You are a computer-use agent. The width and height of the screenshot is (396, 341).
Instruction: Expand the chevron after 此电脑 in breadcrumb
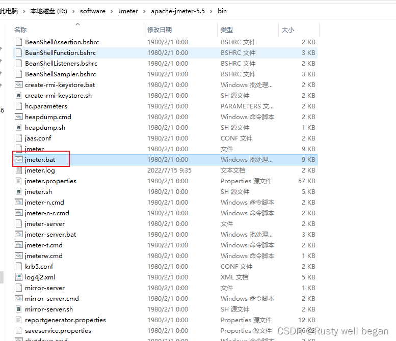[x=24, y=11]
